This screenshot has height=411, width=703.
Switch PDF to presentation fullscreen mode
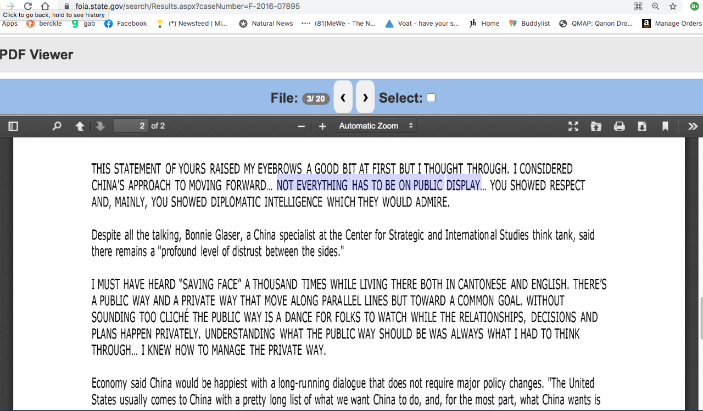tap(573, 126)
